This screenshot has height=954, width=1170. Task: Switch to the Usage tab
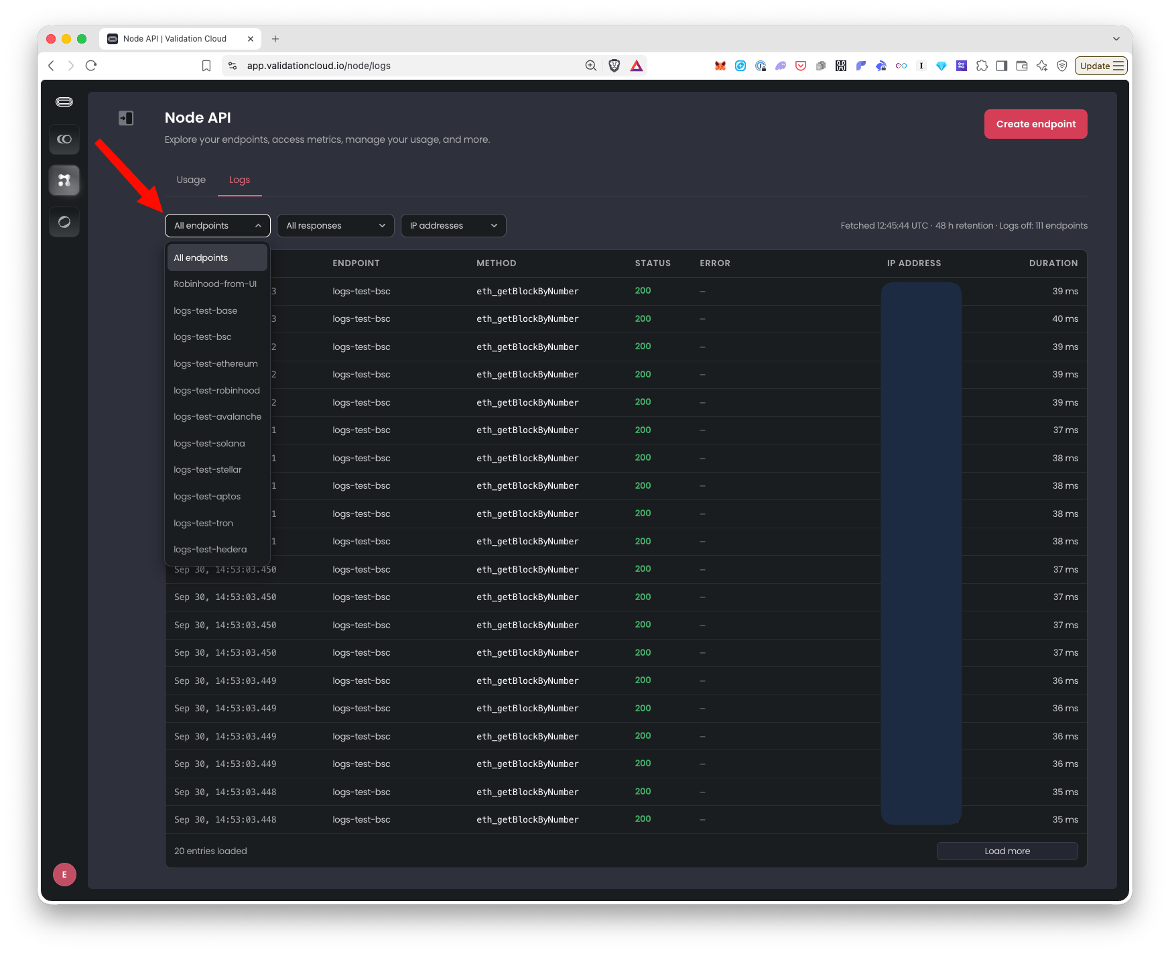click(191, 180)
